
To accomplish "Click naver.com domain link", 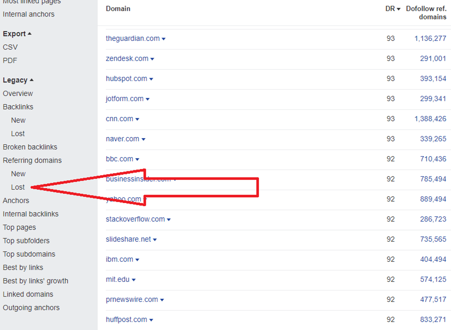I will click(123, 139).
